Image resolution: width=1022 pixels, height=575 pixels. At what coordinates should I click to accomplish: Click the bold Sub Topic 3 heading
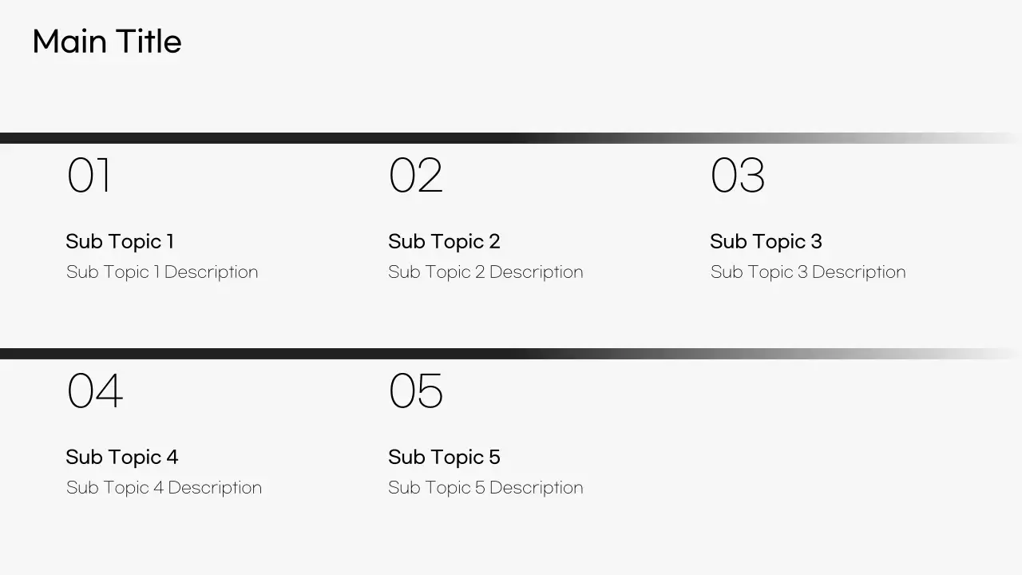766,241
